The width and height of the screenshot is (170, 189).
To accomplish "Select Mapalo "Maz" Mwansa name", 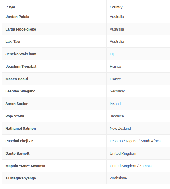I will point(25,166).
